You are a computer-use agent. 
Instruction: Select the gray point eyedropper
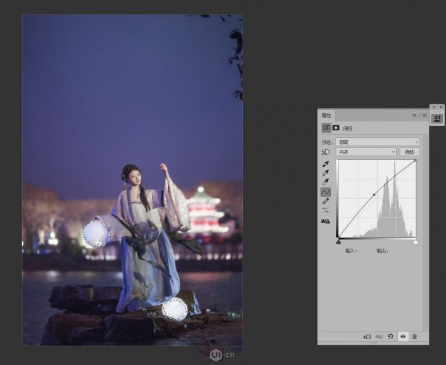click(326, 173)
